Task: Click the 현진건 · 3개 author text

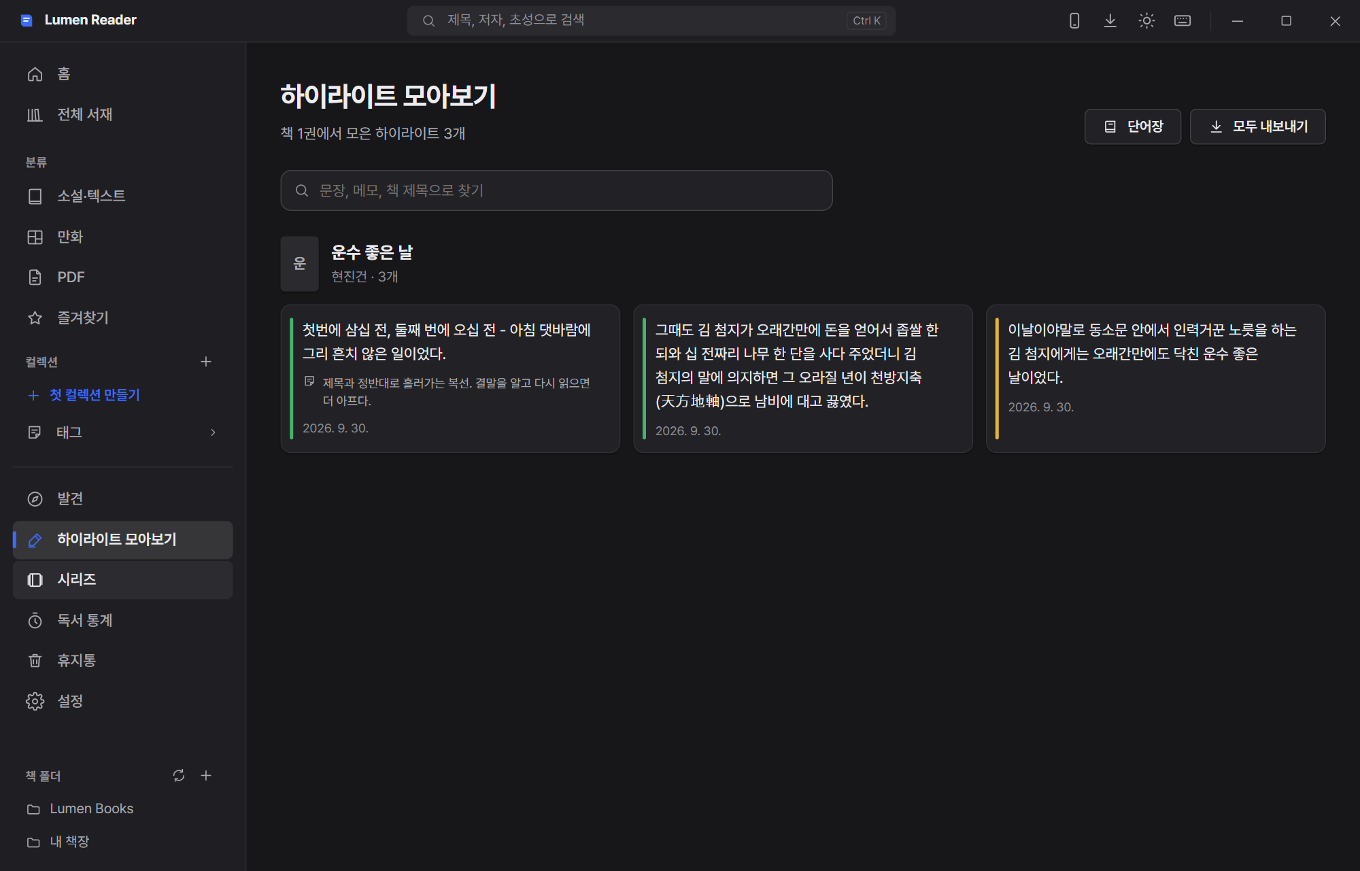Action: point(364,277)
